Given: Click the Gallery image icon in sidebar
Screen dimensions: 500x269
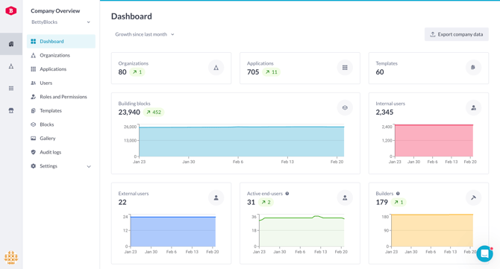Looking at the screenshot, I should [x=33, y=138].
